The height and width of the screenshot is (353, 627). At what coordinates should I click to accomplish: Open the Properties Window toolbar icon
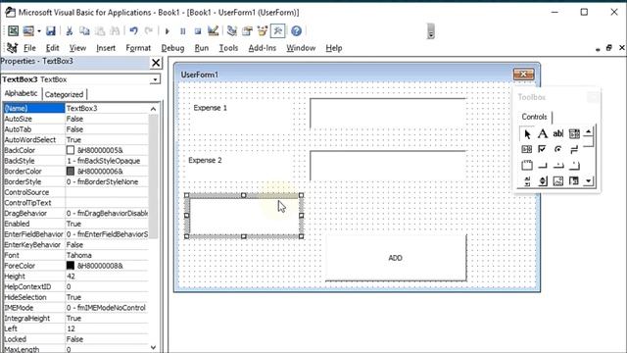click(x=247, y=30)
